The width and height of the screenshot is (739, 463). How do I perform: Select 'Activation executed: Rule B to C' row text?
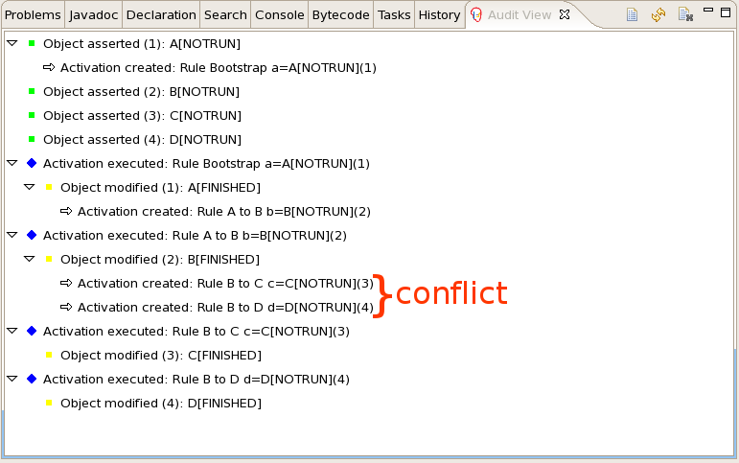coord(196,332)
